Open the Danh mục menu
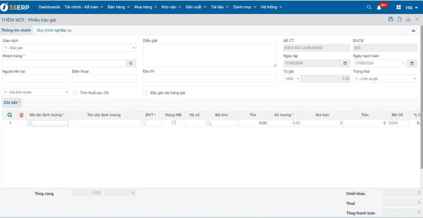The image size is (423, 218). 245,7
